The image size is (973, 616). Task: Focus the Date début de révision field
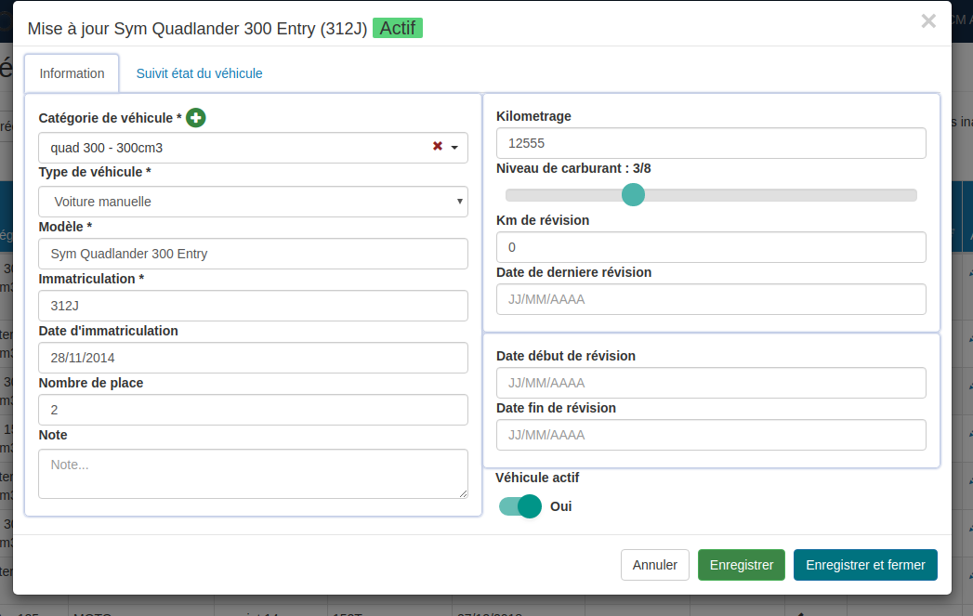pos(710,383)
